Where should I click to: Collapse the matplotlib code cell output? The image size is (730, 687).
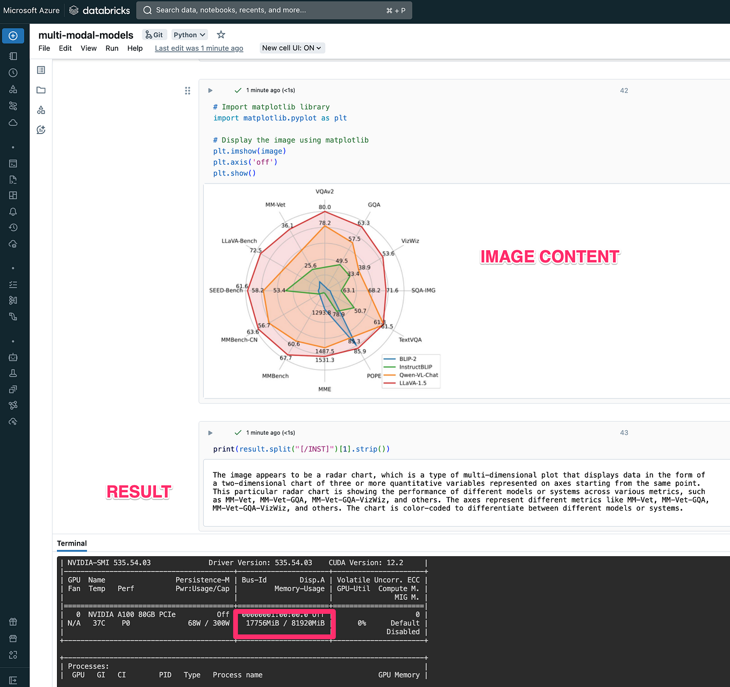click(210, 90)
